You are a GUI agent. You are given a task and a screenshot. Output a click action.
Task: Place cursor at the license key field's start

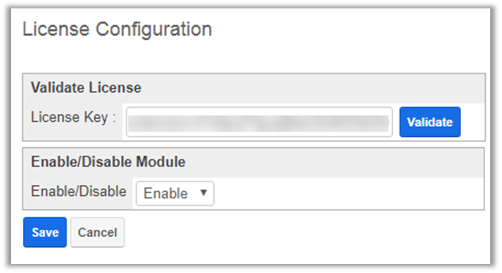tap(131, 122)
